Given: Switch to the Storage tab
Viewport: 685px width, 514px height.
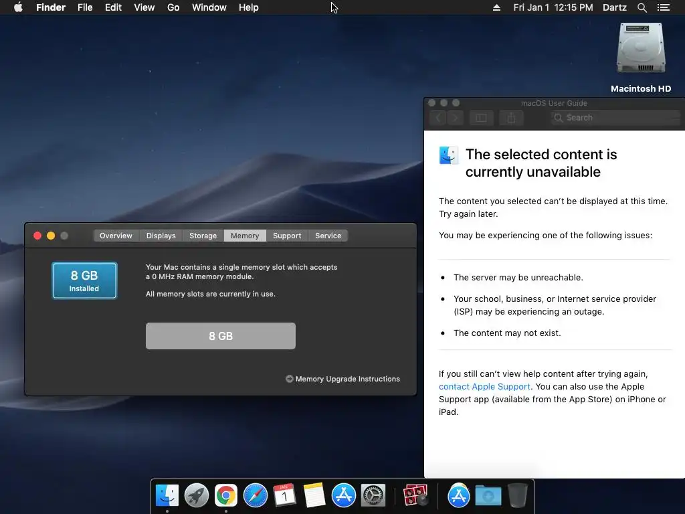Looking at the screenshot, I should (x=203, y=236).
